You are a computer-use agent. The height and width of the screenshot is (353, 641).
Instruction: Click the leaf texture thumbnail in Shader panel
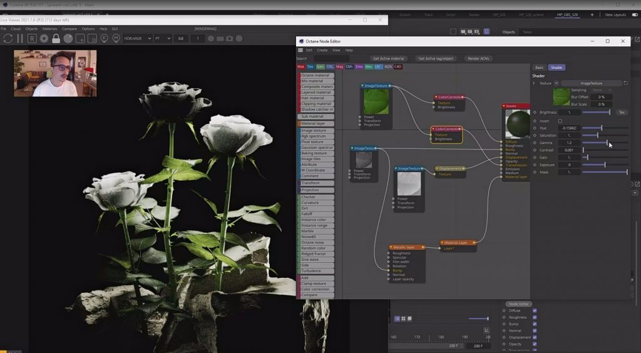(x=562, y=97)
